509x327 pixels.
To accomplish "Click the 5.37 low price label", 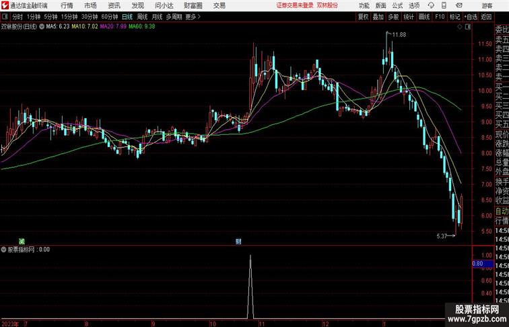I will coord(442,236).
